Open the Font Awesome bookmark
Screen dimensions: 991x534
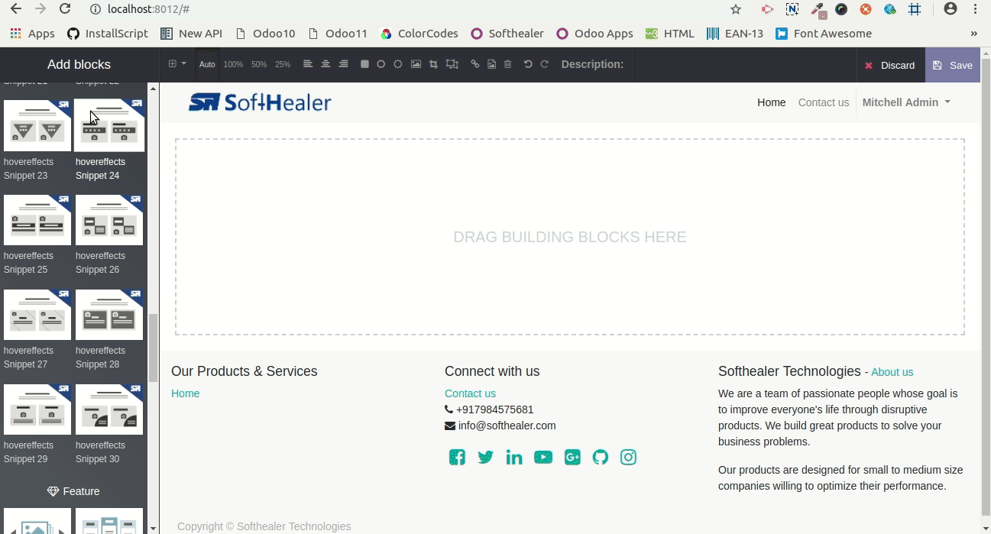pyautogui.click(x=823, y=34)
